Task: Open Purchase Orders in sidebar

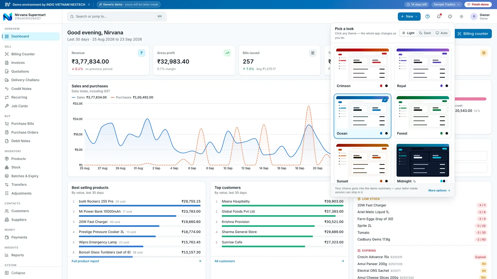Action: (31, 132)
